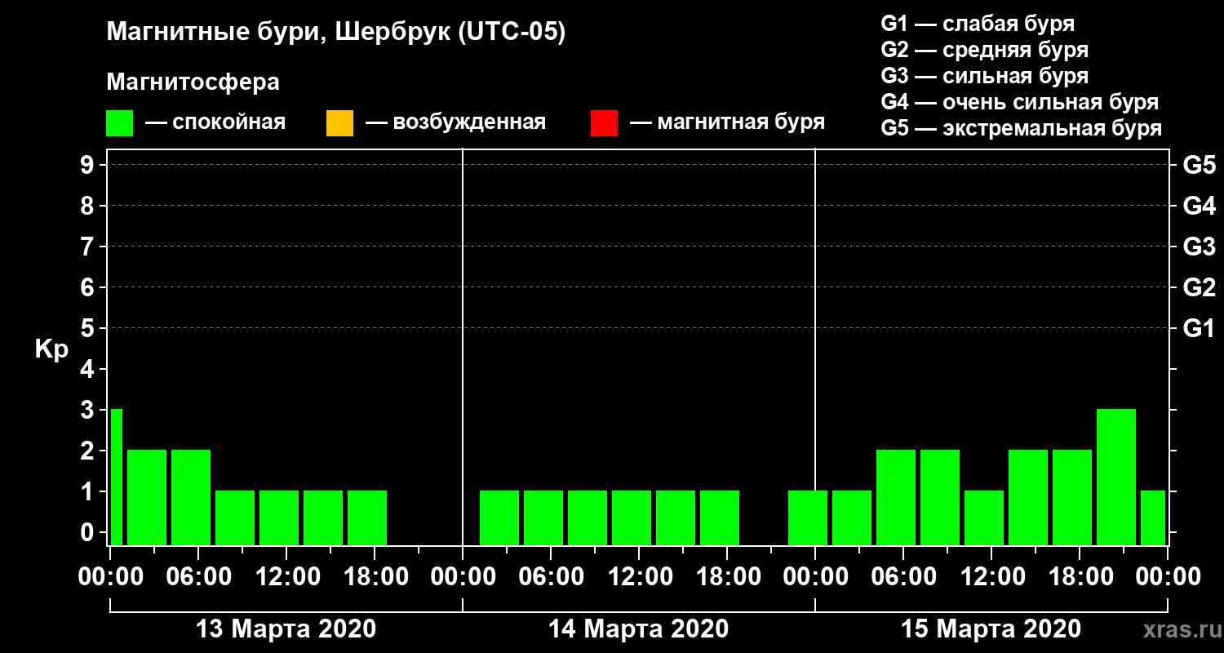Click the 'Kp' axis title
This screenshot has height=653, width=1224.
pyautogui.click(x=51, y=349)
